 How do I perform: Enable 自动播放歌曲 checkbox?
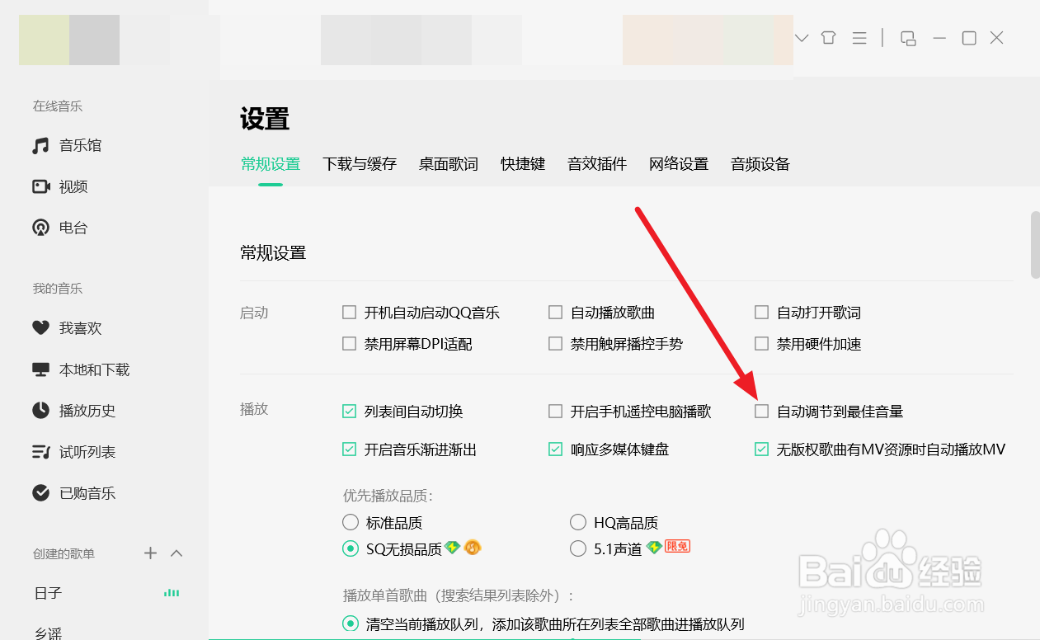click(x=556, y=313)
